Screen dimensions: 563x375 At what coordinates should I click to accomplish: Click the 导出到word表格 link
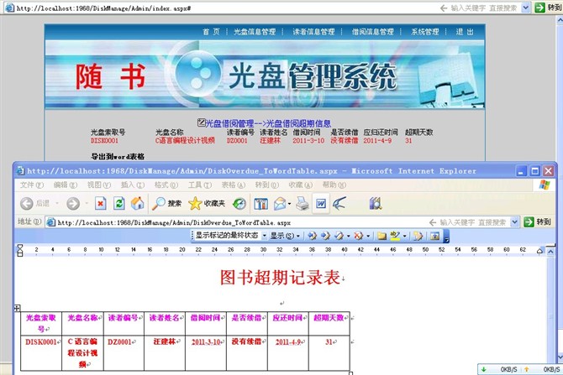tap(118, 156)
